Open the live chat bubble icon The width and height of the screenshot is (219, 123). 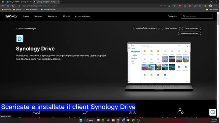(x=212, y=112)
